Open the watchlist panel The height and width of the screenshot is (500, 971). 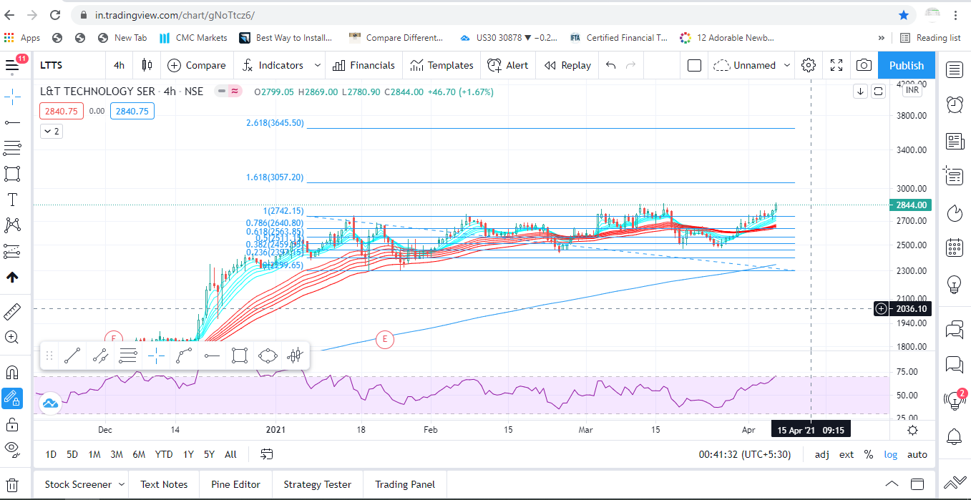click(955, 69)
